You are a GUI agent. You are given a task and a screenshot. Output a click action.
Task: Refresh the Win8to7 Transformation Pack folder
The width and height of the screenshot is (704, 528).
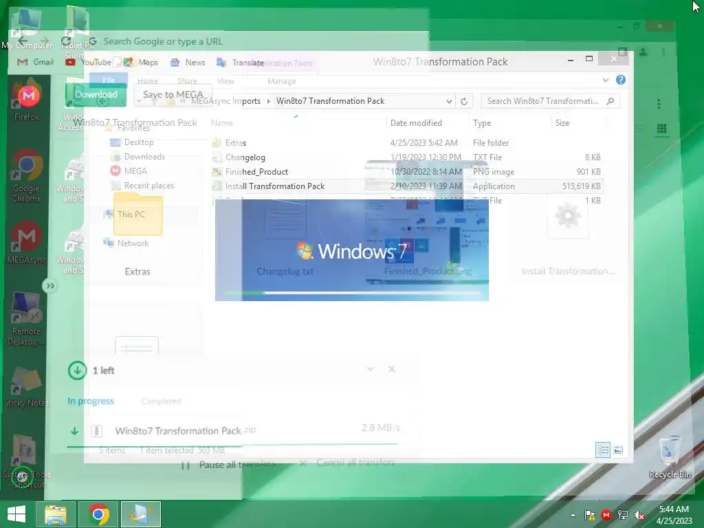coord(464,102)
